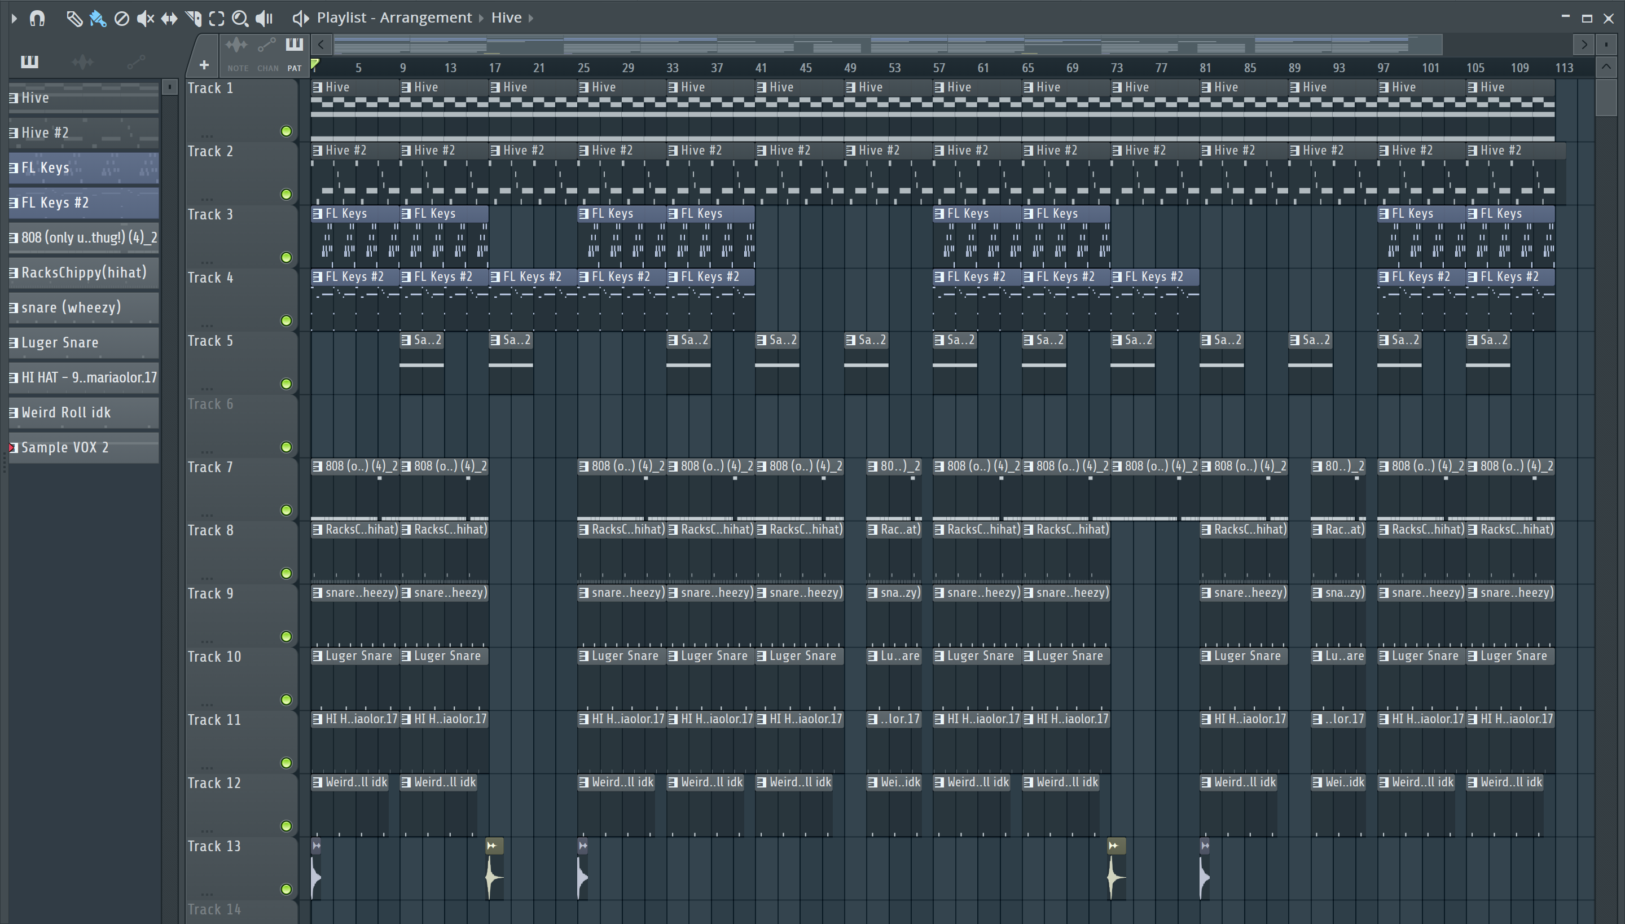
Task: Mute Track 3 with its green light
Action: 286,258
